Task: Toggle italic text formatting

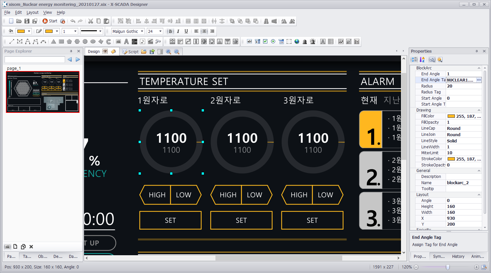Action: click(178, 31)
